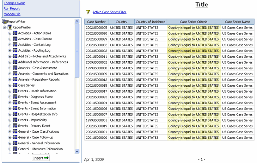Screen dimensions: 257x163
Task: Click the Analysis - Comments and Narratives icon
Action: pos(15,74)
